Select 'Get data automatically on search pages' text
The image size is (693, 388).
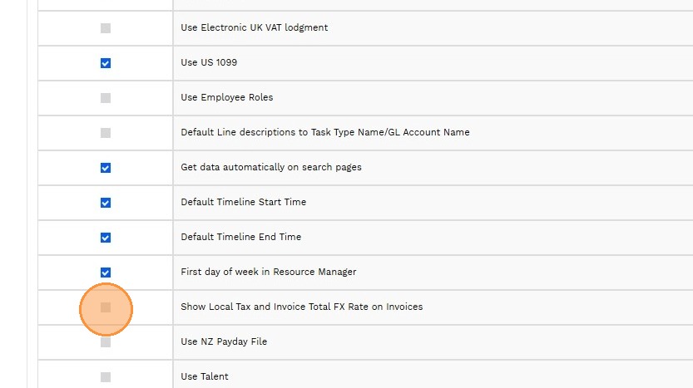coord(270,167)
